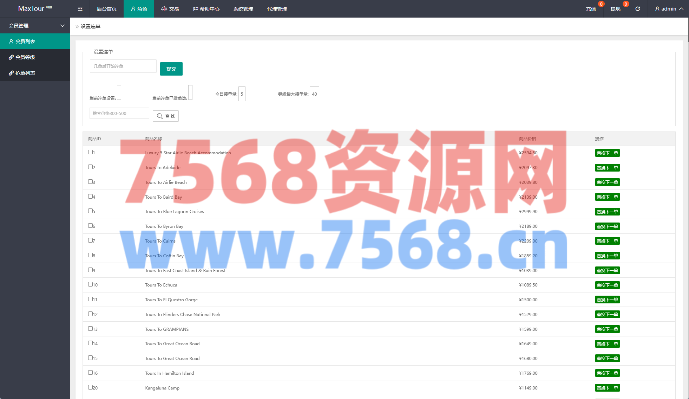
Task: Click the 充值 notification badge item
Action: click(591, 9)
